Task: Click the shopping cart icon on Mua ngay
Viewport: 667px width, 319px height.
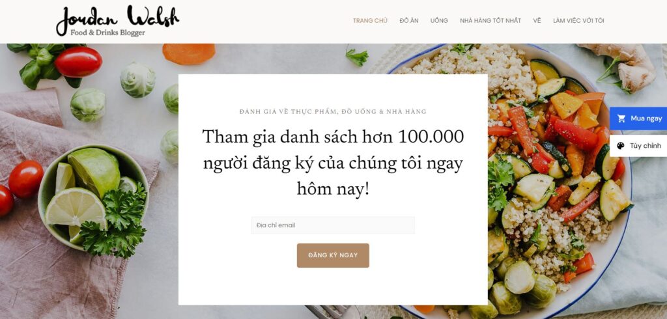Action: [x=621, y=118]
